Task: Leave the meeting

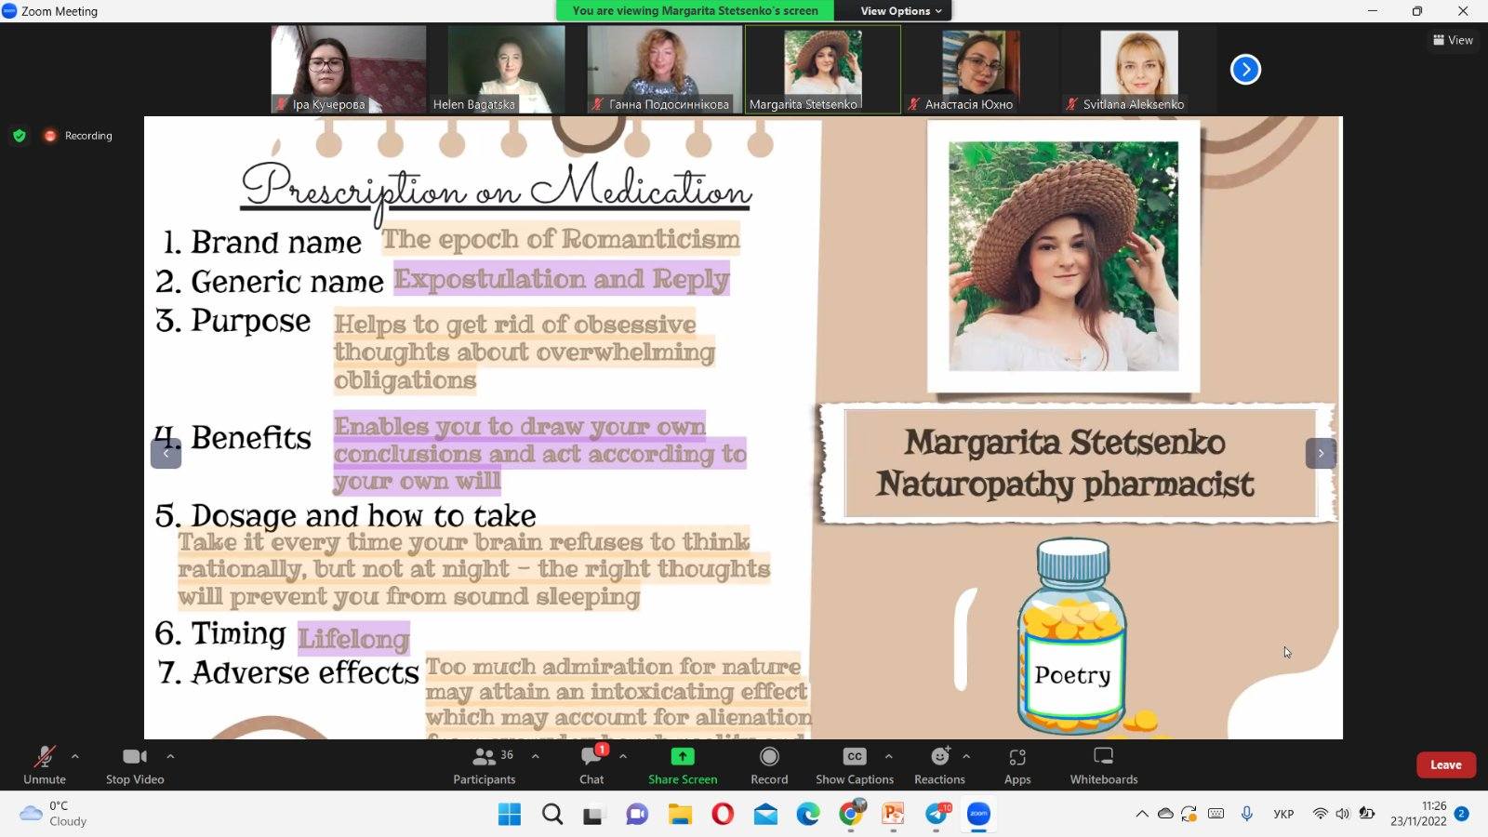Action: click(x=1445, y=764)
